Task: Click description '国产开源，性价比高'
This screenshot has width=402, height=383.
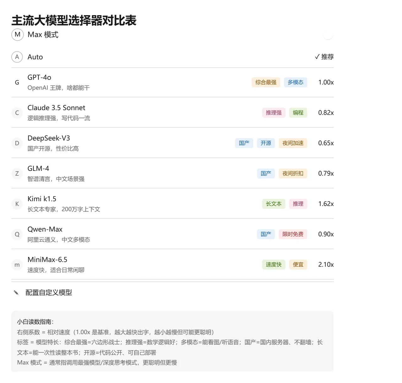Action: pyautogui.click(x=53, y=148)
